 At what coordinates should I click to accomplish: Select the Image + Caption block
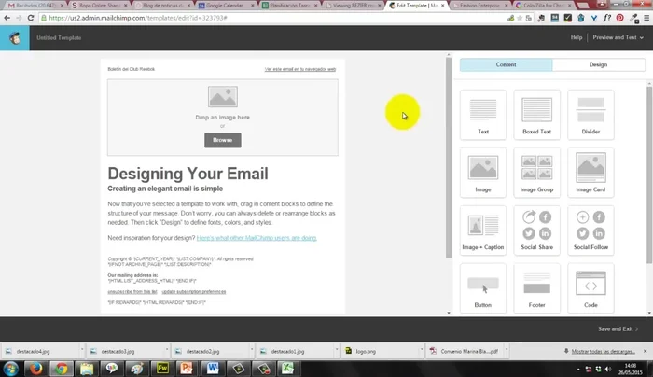[483, 230]
